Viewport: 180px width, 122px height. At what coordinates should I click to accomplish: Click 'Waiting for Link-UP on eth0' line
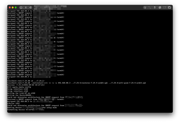pyautogui.click(x=21, y=93)
